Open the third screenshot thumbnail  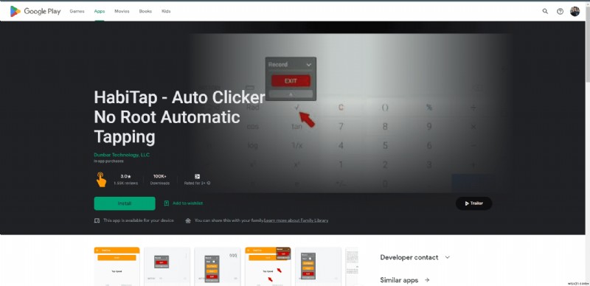218,266
